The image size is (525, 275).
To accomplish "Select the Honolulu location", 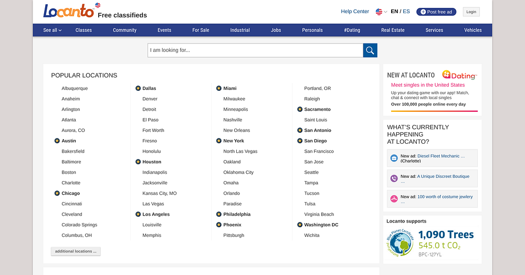I will tap(152, 151).
